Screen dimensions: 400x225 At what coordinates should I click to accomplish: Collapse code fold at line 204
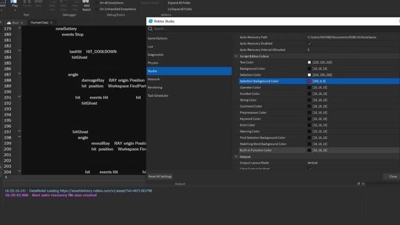click(19, 171)
